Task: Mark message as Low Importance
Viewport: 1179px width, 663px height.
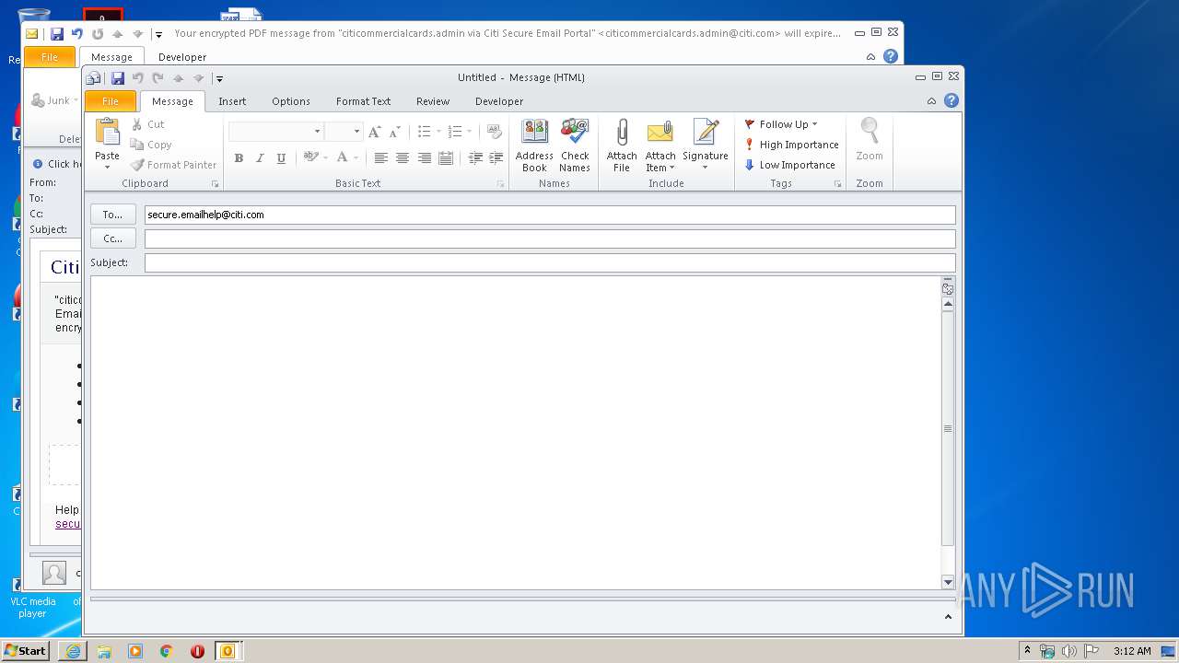Action: pos(789,165)
